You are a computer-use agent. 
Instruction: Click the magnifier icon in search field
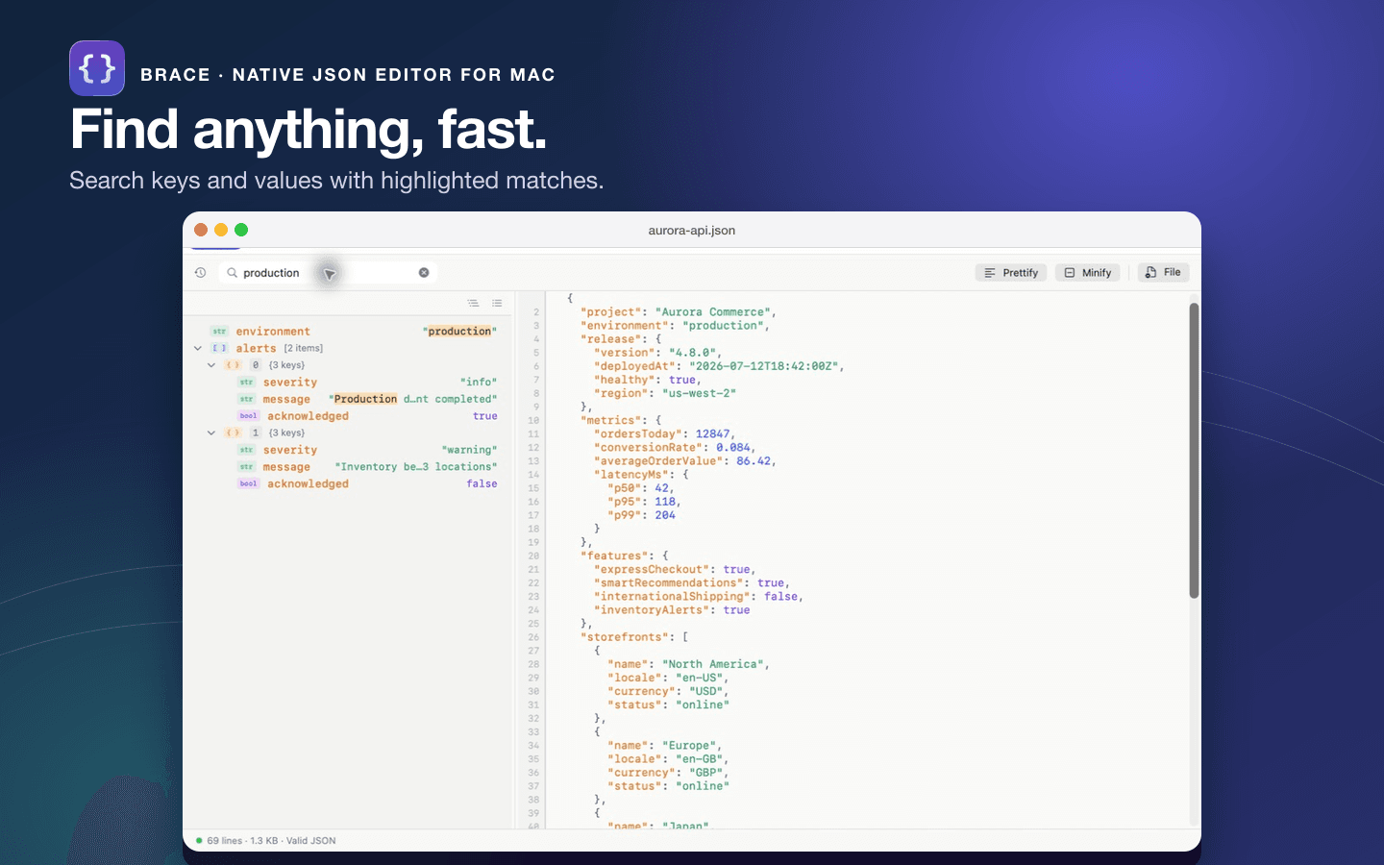click(232, 273)
